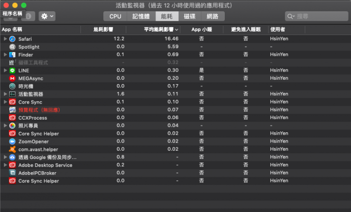This screenshot has width=351, height=212.
Task: Select the 能耗 tab
Action: click(x=167, y=17)
